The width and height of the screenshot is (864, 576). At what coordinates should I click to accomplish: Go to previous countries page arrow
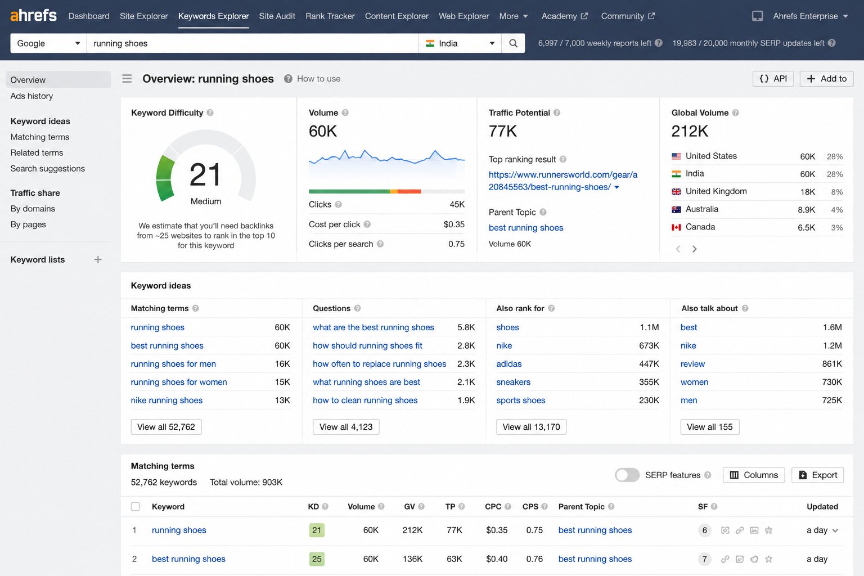coord(678,249)
